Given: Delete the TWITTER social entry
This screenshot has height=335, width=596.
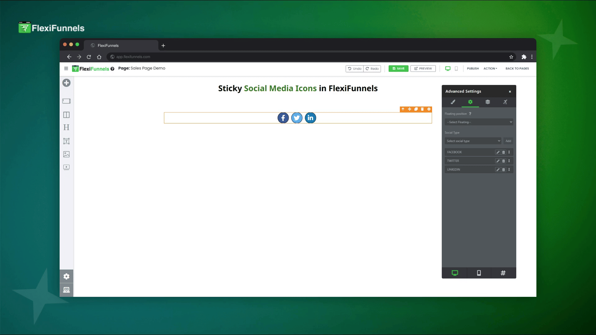Looking at the screenshot, I should click(x=503, y=161).
